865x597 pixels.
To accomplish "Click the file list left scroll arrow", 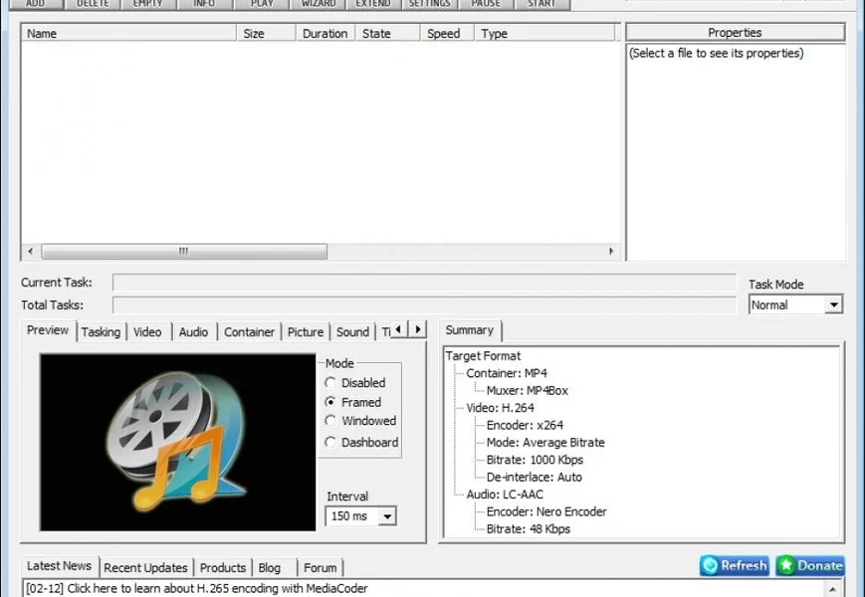I will coord(30,252).
